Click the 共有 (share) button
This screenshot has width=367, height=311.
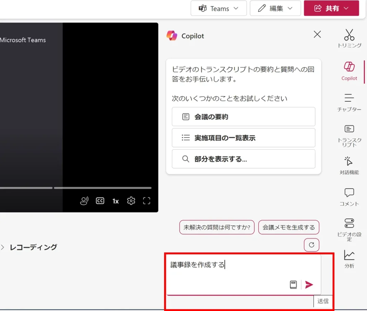click(x=331, y=8)
